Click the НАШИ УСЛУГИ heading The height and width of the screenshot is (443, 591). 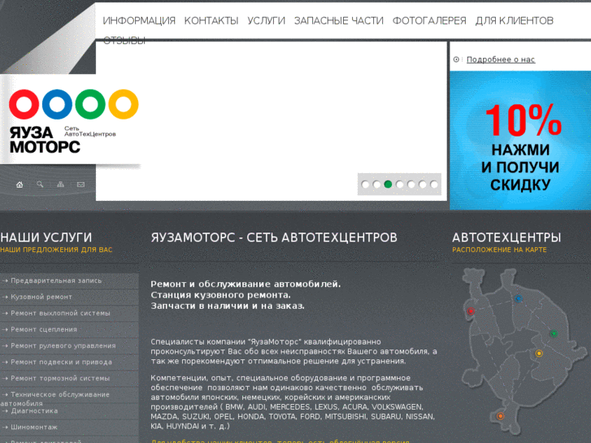pos(46,237)
